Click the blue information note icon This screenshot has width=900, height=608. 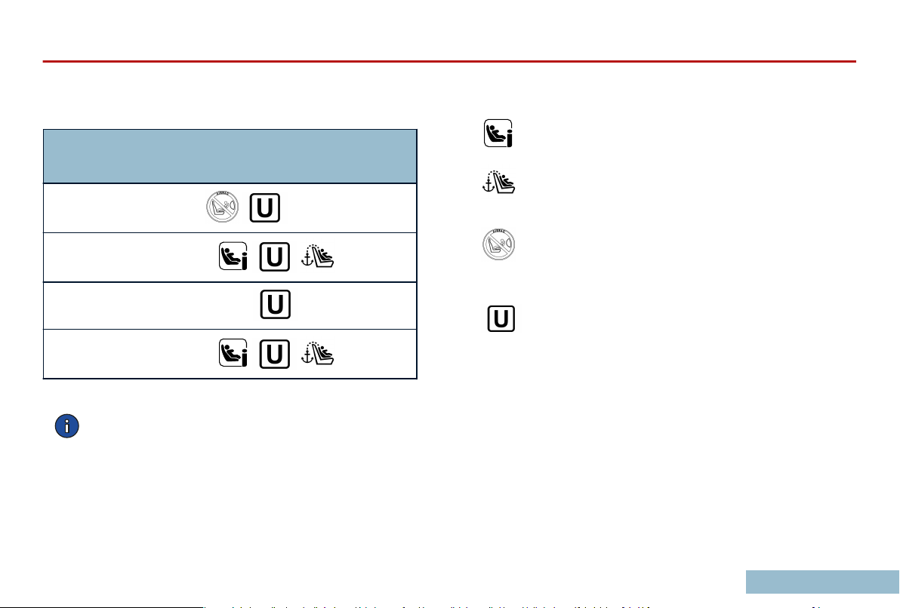click(x=66, y=426)
